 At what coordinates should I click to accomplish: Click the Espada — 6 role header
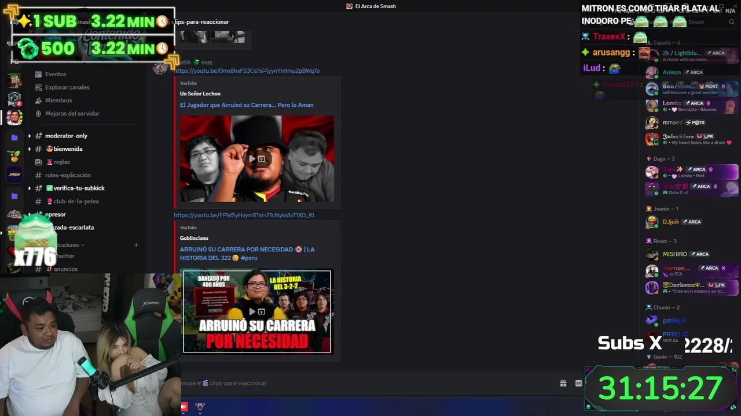coord(666,43)
